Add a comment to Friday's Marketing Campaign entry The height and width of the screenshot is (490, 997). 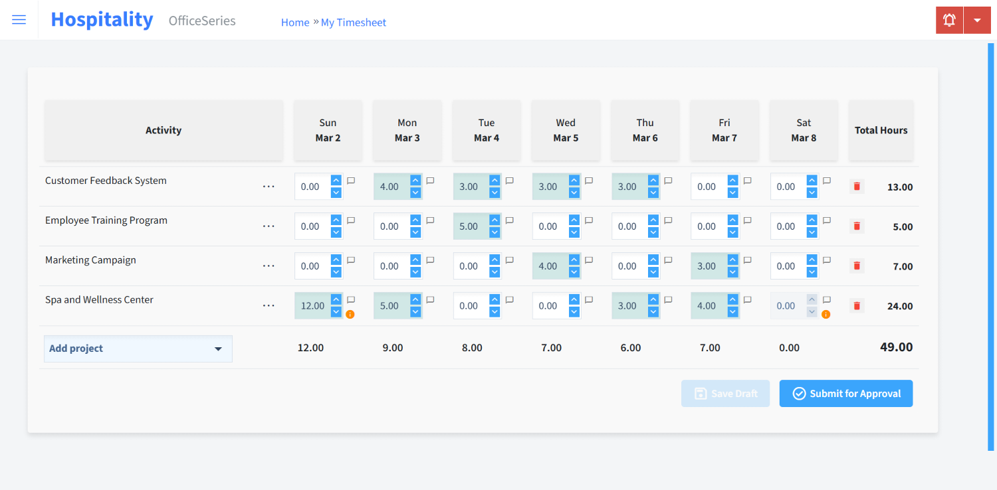pos(747,260)
